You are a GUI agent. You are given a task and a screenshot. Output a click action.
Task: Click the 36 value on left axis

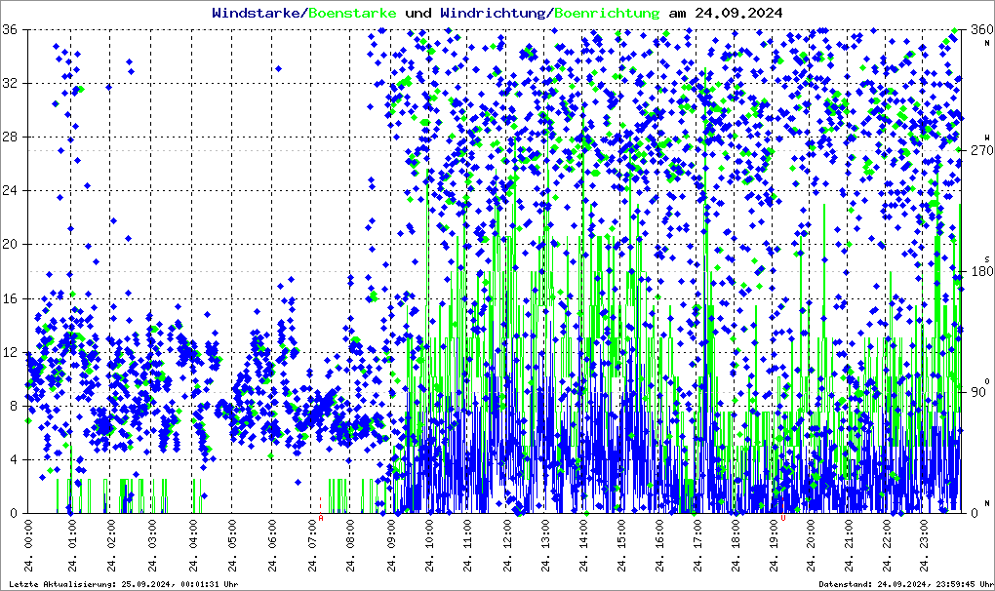click(13, 29)
